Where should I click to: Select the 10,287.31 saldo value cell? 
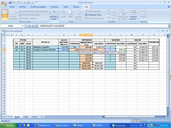pos(143,60)
